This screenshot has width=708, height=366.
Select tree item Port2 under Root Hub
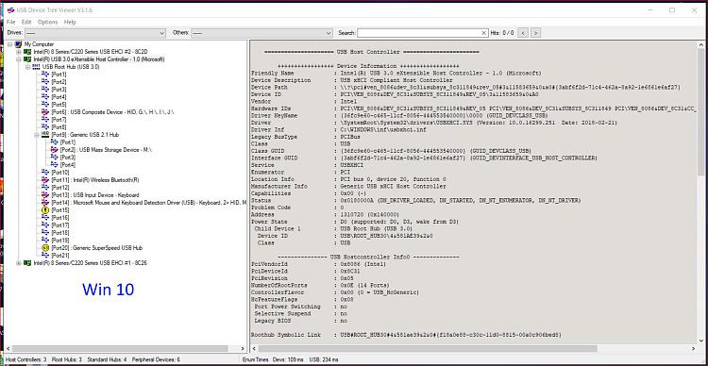point(59,82)
